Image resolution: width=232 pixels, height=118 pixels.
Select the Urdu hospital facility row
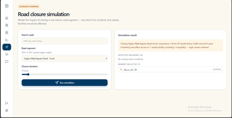[170, 69]
